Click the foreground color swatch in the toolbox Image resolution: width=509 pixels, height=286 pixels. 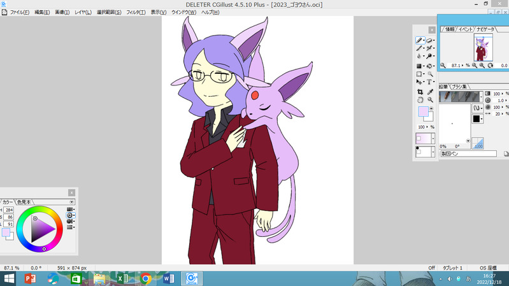[x=423, y=111]
